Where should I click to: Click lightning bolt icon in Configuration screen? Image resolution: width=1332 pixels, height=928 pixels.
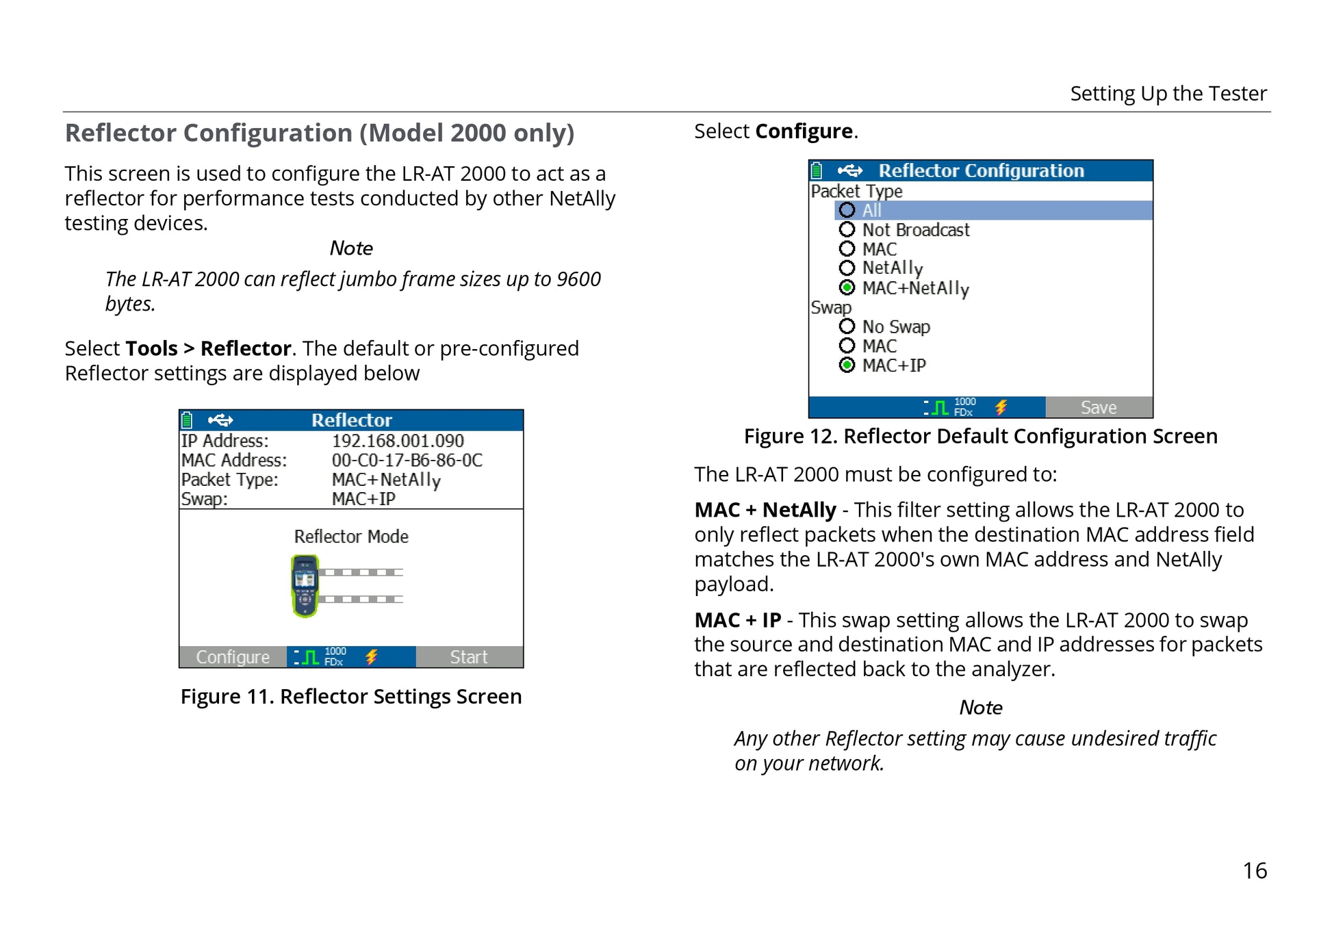(1001, 408)
